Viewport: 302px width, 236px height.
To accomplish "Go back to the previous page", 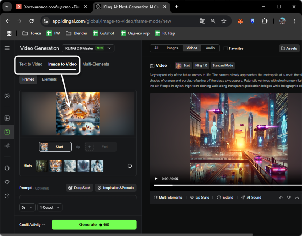I will coord(8,21).
